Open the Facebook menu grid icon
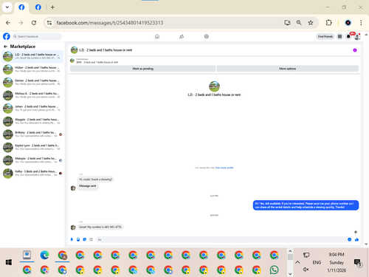Viewport: 369px width, 277px height. tap(339, 36)
